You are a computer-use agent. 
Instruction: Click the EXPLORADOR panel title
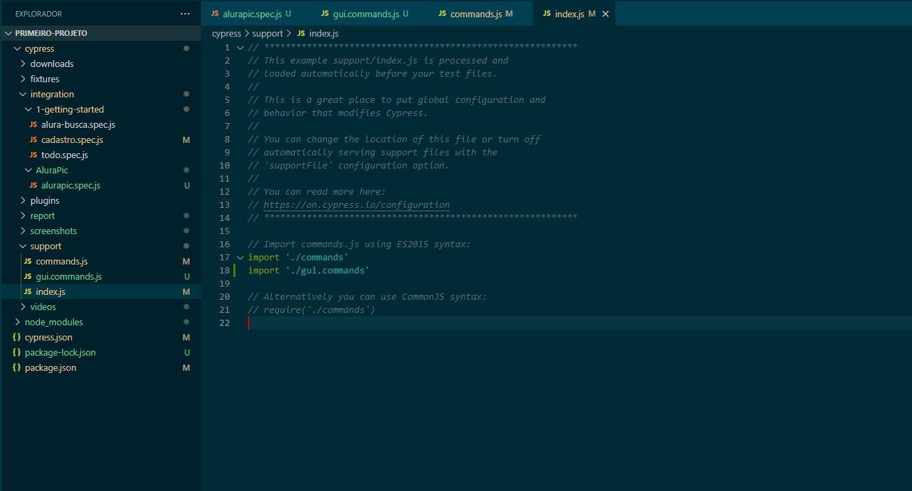tap(39, 14)
